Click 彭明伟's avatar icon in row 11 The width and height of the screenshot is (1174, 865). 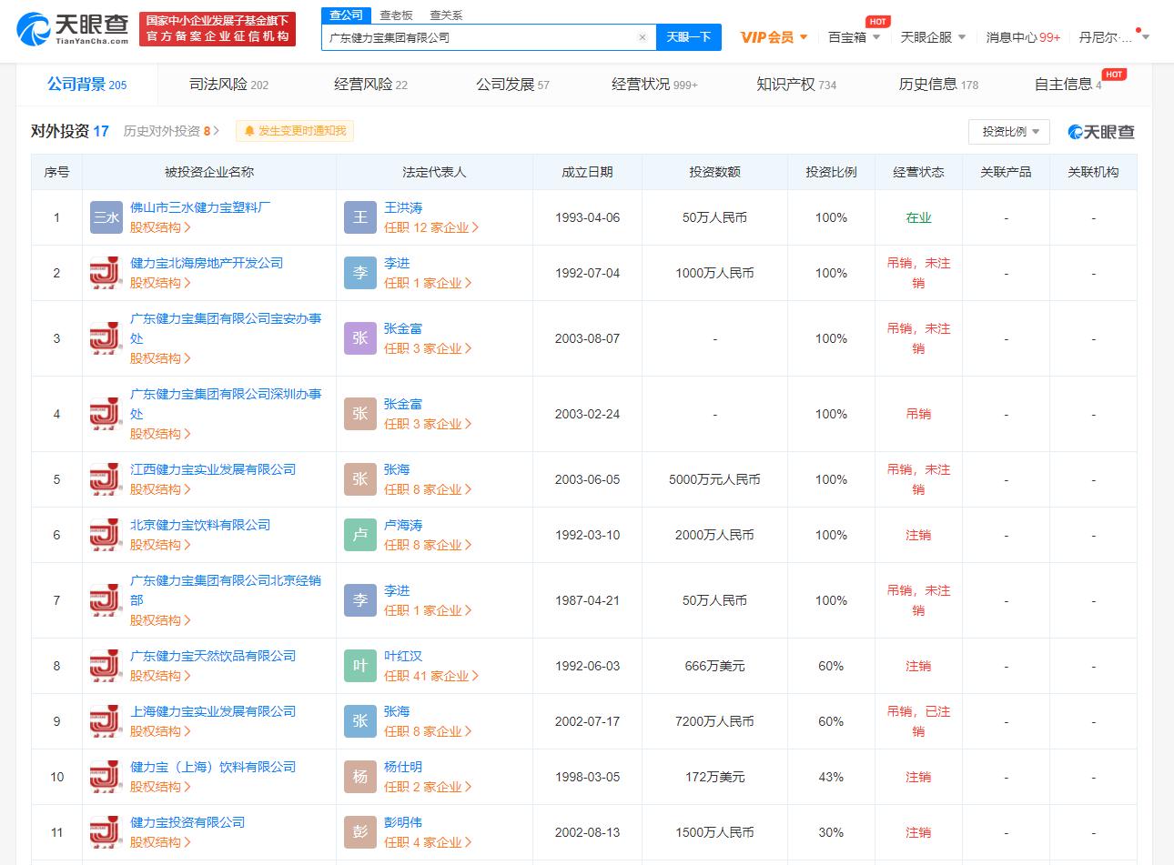(359, 831)
